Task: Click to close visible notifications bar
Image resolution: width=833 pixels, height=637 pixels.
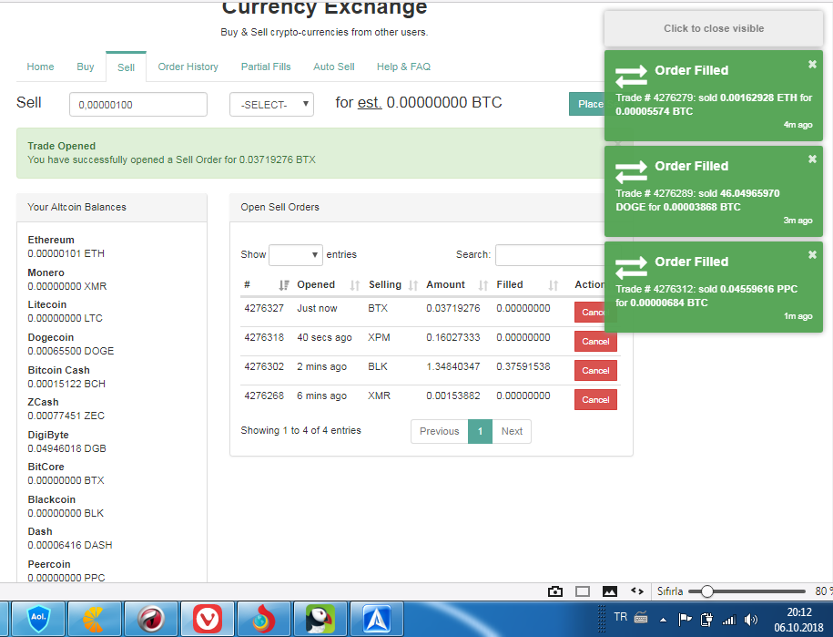Action: click(x=714, y=29)
